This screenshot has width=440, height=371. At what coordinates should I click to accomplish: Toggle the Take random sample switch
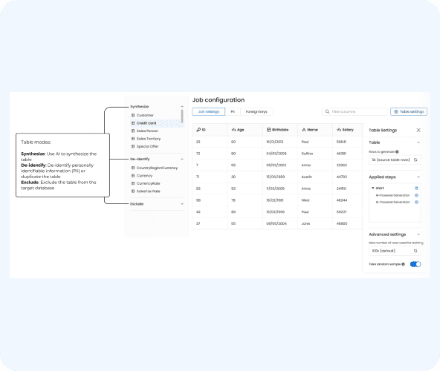(x=415, y=264)
